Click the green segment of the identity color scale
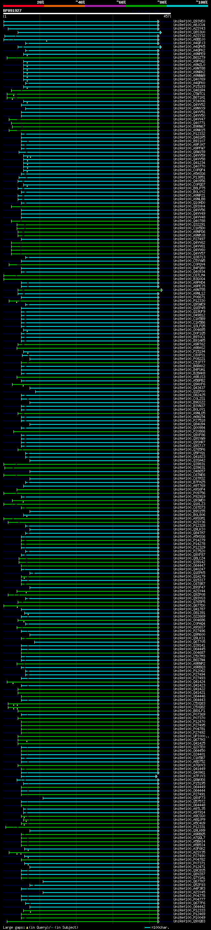This screenshot has height=930, width=211. 146,6
